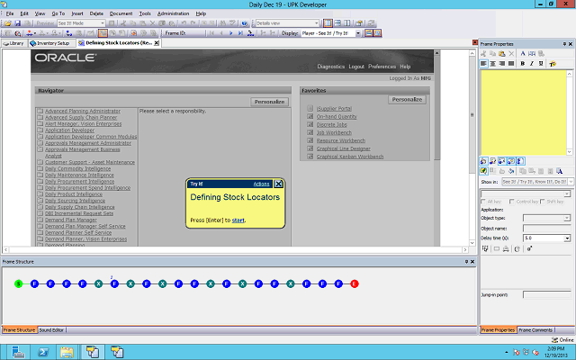Open Server Manager from the taskbar
Screen dimensions: 576x360
18,352
